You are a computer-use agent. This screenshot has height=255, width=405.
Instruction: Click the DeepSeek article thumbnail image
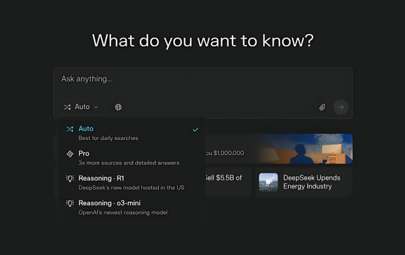[x=268, y=182]
